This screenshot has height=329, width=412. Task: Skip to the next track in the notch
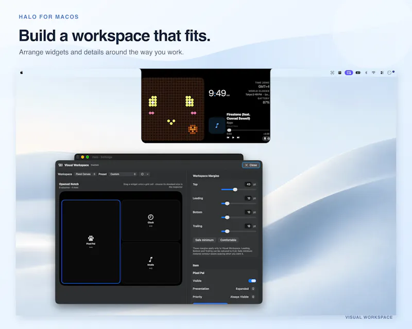[x=238, y=137]
